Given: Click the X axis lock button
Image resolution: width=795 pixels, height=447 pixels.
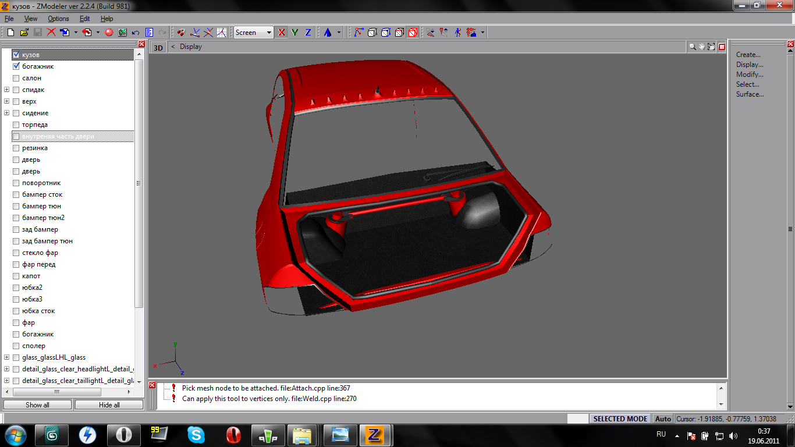Looking at the screenshot, I should coord(282,33).
